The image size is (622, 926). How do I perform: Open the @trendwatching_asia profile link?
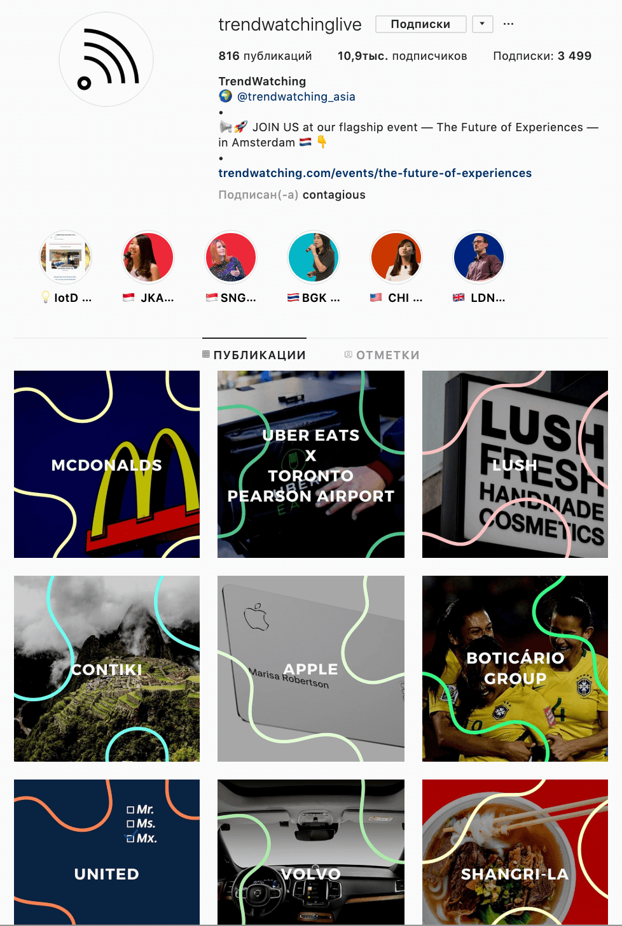(x=296, y=97)
